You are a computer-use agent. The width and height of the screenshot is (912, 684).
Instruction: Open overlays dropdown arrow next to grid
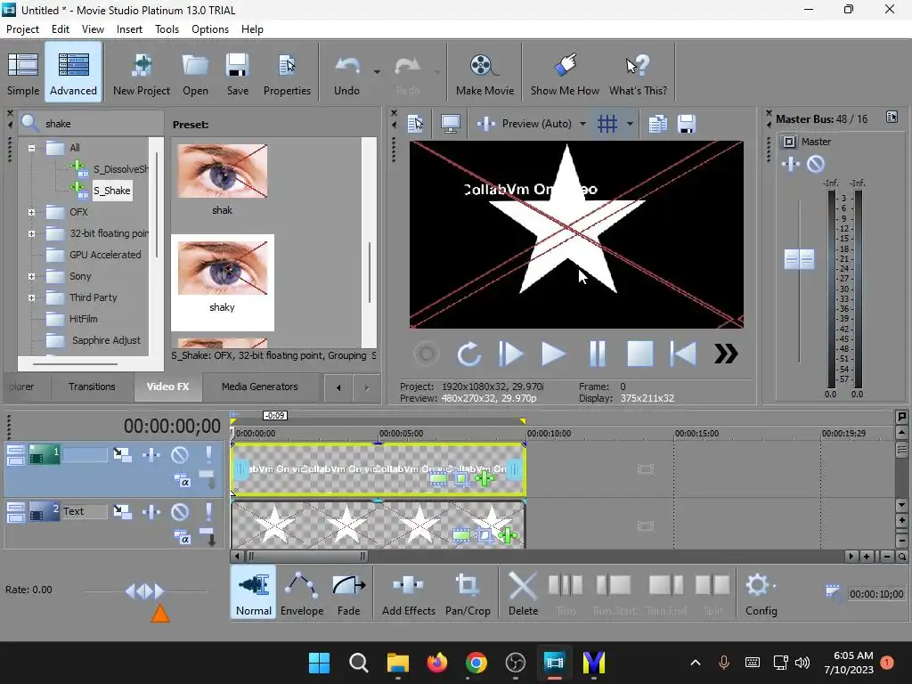630,124
